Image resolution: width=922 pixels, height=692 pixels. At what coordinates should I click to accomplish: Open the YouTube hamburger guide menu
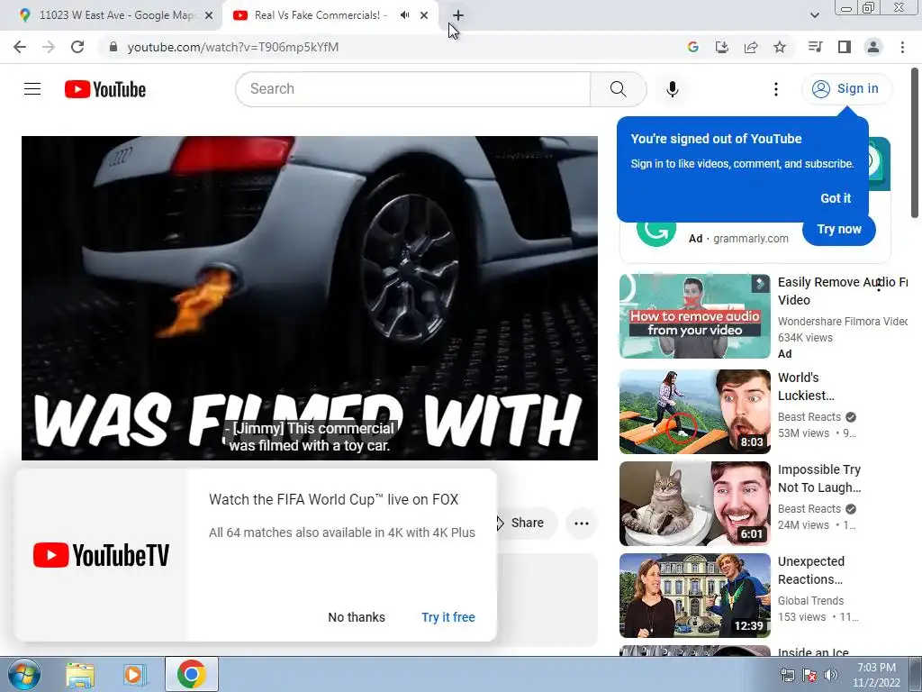[32, 89]
